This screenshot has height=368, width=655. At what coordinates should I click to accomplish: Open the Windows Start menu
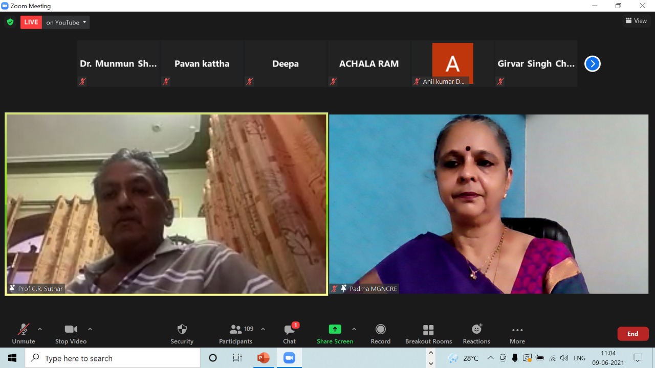tap(12, 358)
